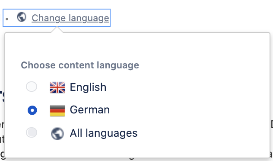Screen dimensions: 273x161
Task: Click the globe icon beside Change language
Action: 22,17
